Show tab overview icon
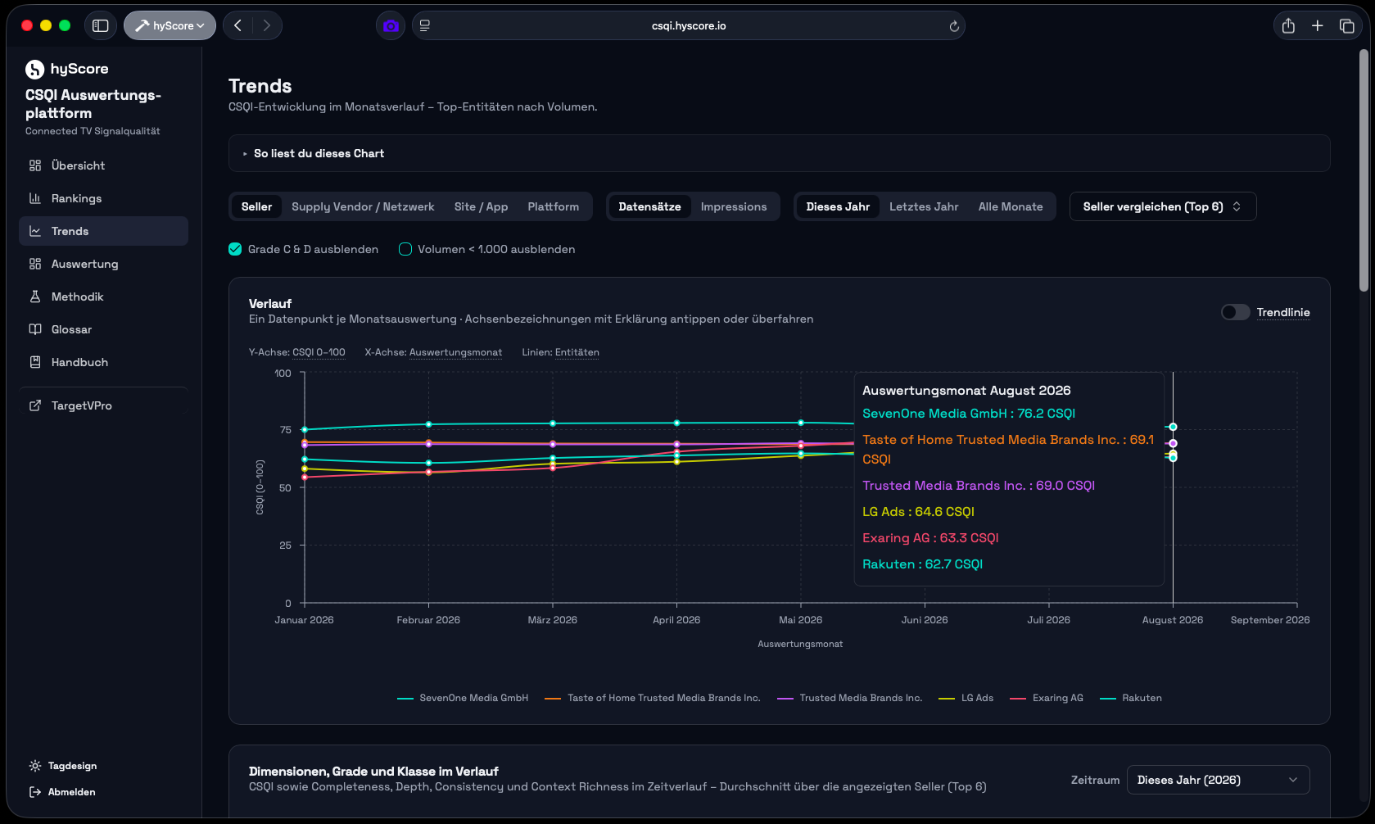 1347,25
